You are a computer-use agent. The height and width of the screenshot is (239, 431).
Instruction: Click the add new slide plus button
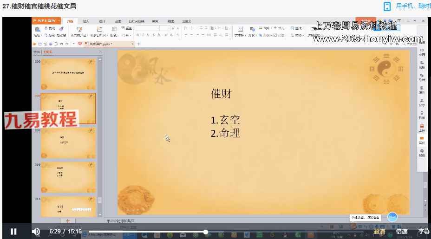click(68, 221)
